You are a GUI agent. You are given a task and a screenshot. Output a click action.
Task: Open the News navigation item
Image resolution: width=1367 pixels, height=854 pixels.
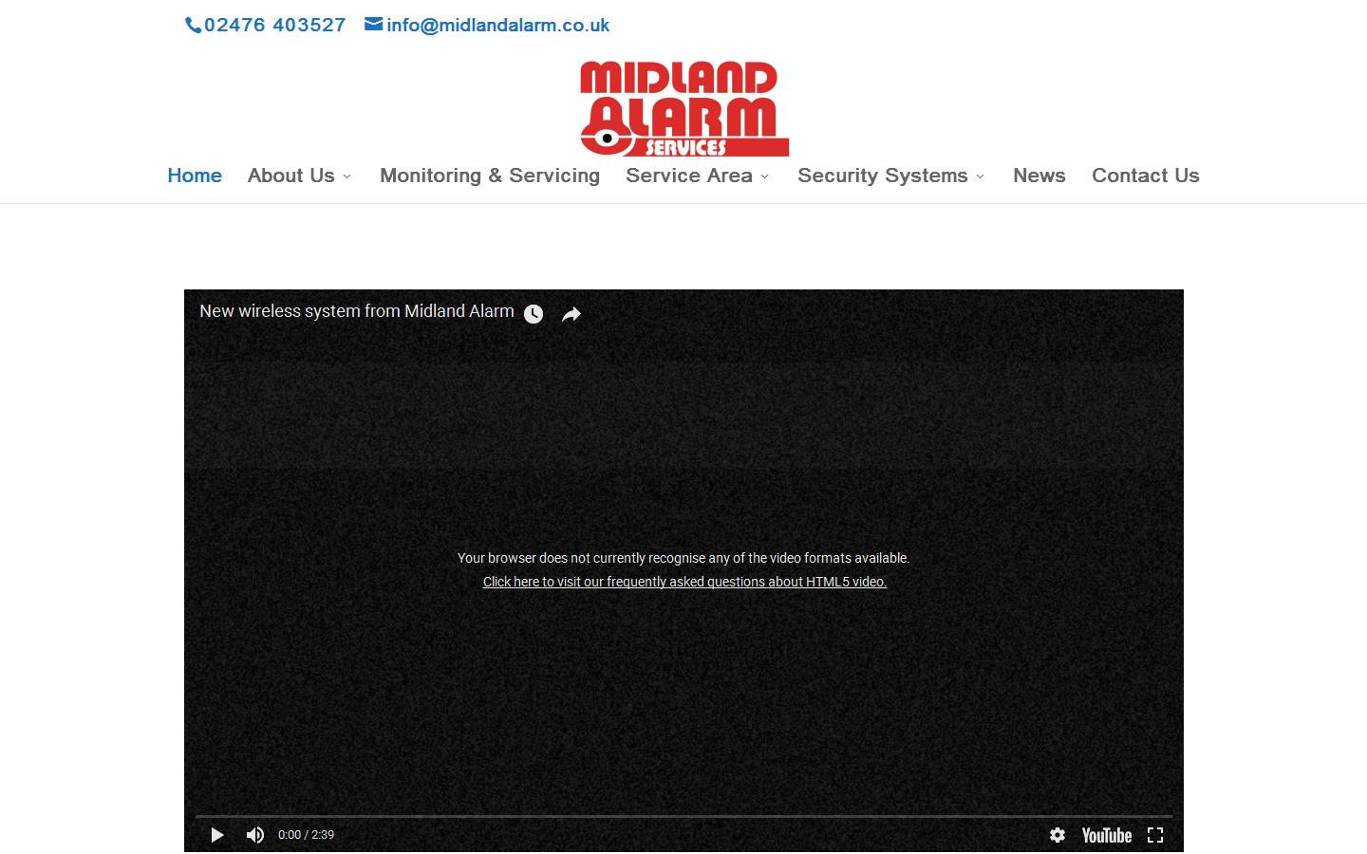click(1039, 176)
